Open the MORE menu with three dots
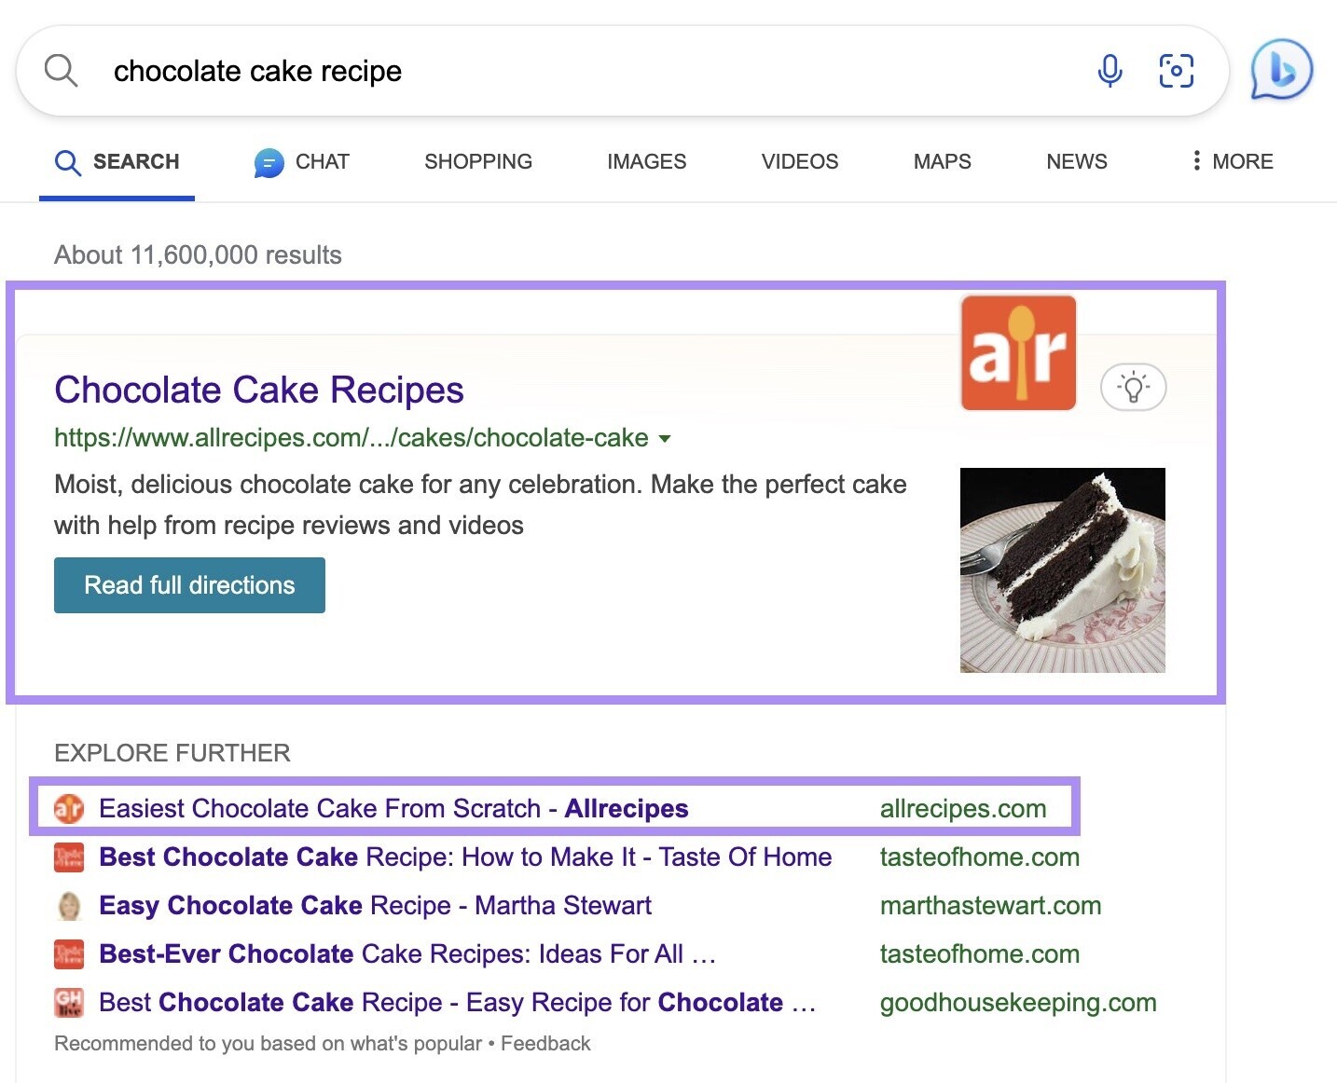The height and width of the screenshot is (1083, 1337). pyautogui.click(x=1196, y=160)
